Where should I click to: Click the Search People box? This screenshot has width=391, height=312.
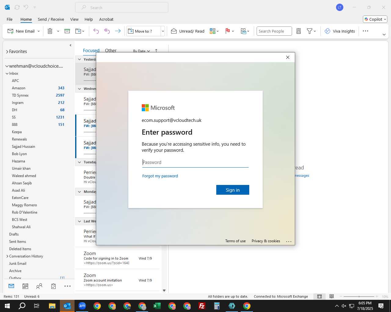(274, 31)
